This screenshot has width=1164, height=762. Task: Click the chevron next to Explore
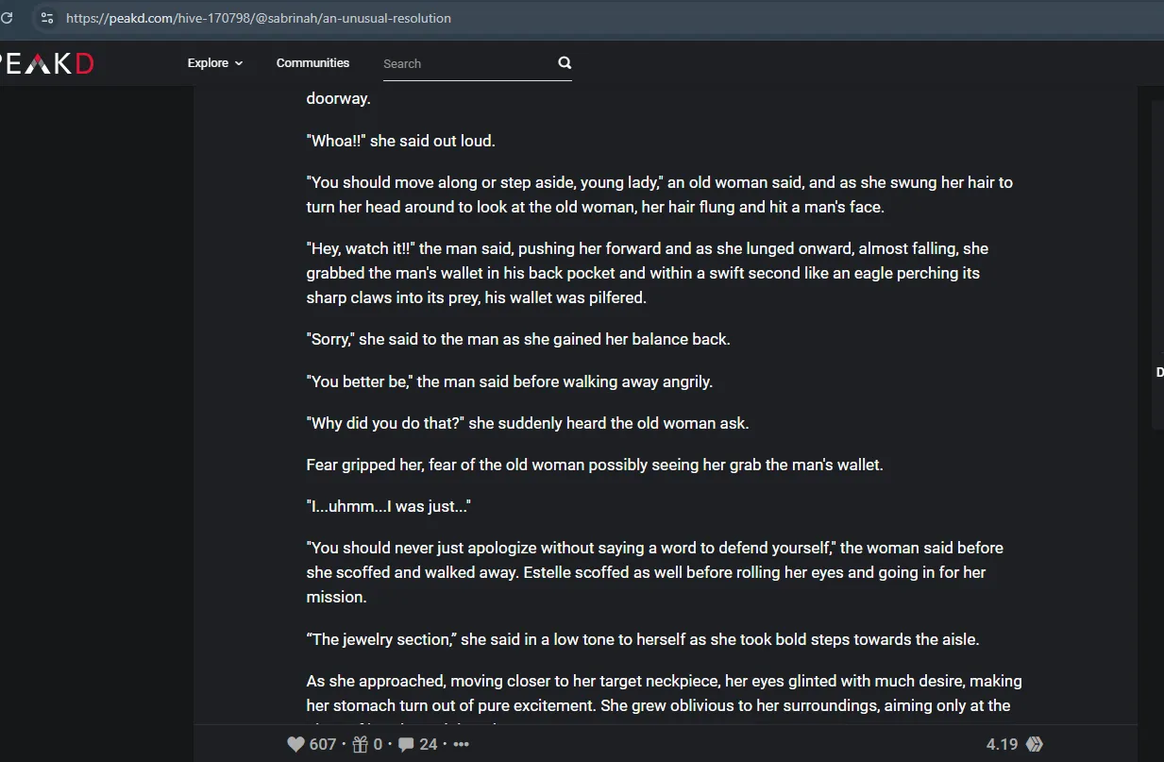(239, 63)
